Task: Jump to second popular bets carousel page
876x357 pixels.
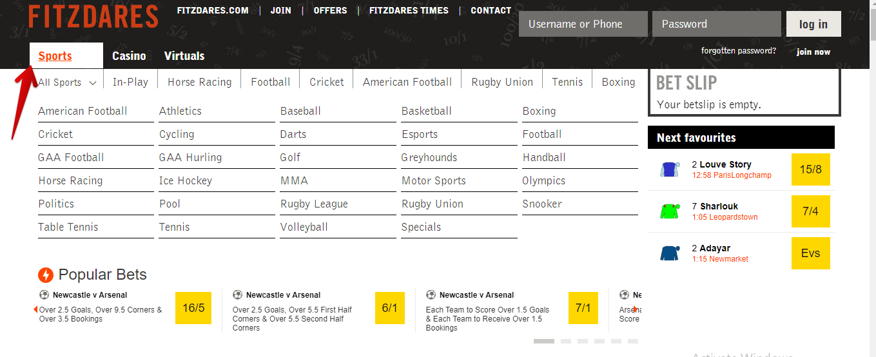Action: tap(566, 341)
